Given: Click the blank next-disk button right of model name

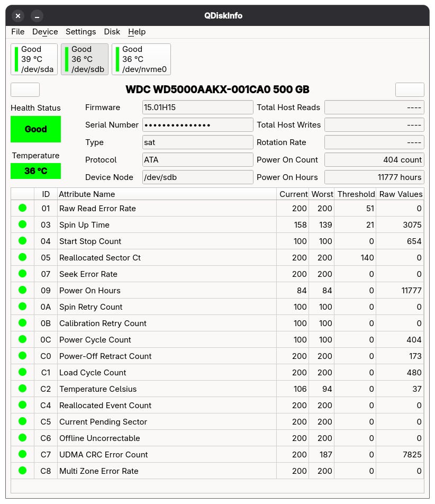Looking at the screenshot, I should tap(410, 89).
